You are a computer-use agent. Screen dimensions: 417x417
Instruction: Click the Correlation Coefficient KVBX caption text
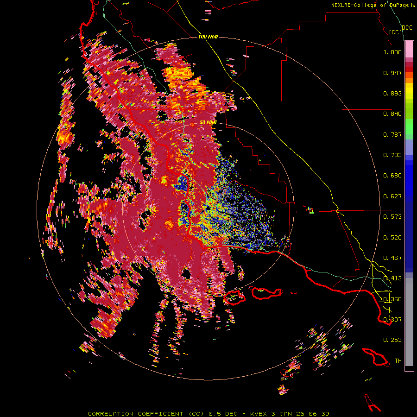click(208, 414)
